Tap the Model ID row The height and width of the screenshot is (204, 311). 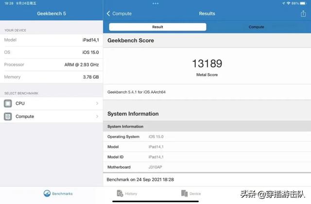207,157
